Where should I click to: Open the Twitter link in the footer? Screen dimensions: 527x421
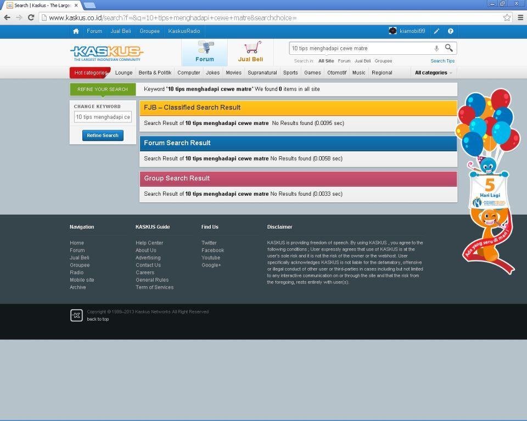[209, 243]
